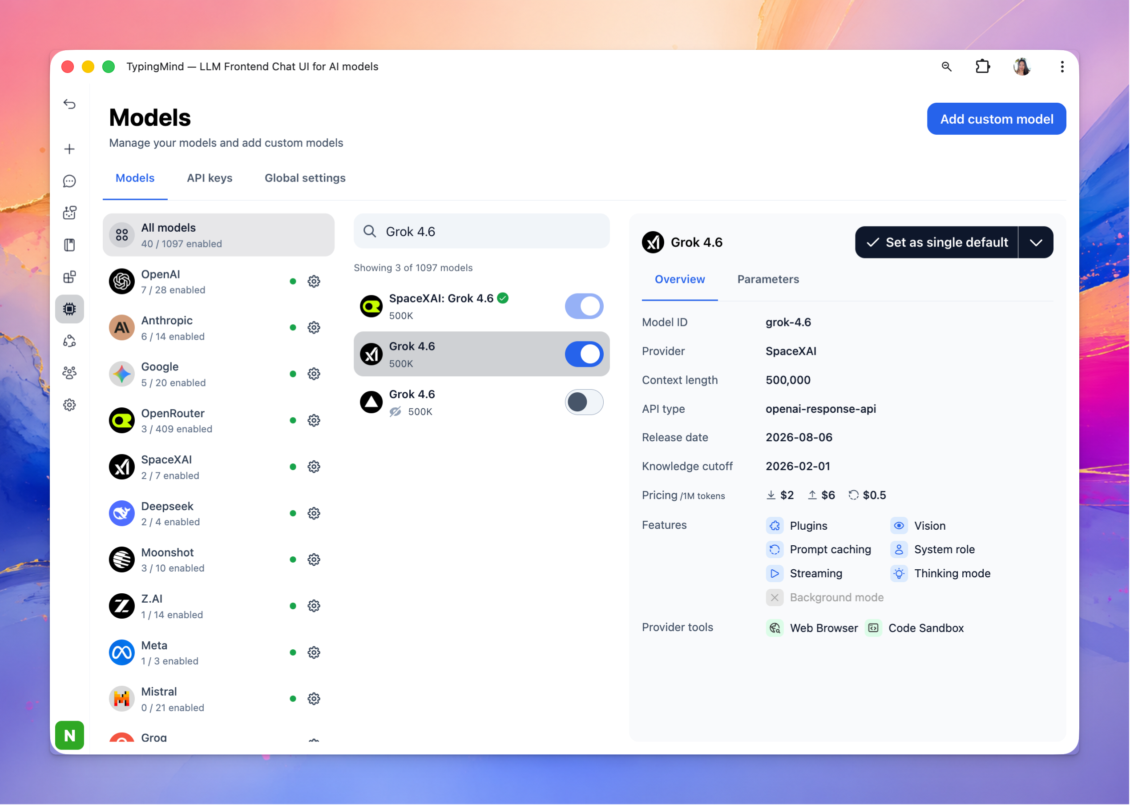The image size is (1130, 805).
Task: Click the API type value openai-response-api
Action: [821, 409]
